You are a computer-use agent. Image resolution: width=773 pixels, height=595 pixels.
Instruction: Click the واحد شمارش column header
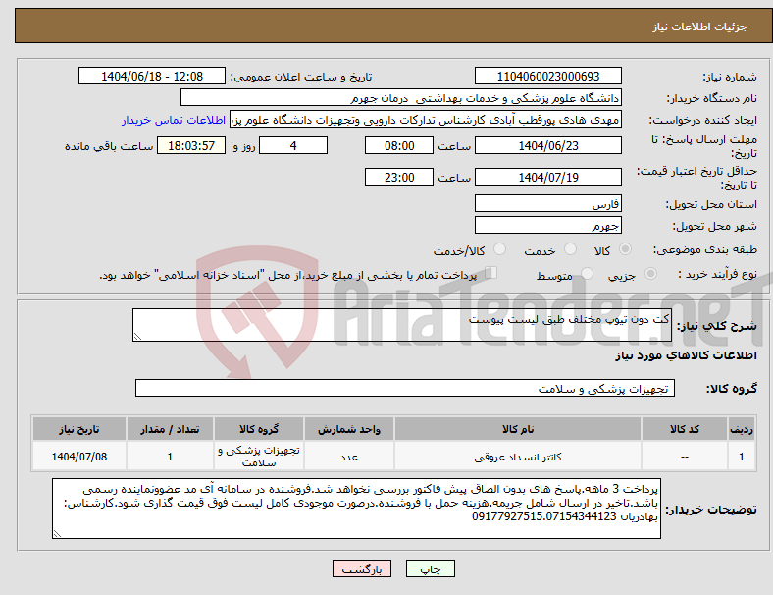[349, 429]
